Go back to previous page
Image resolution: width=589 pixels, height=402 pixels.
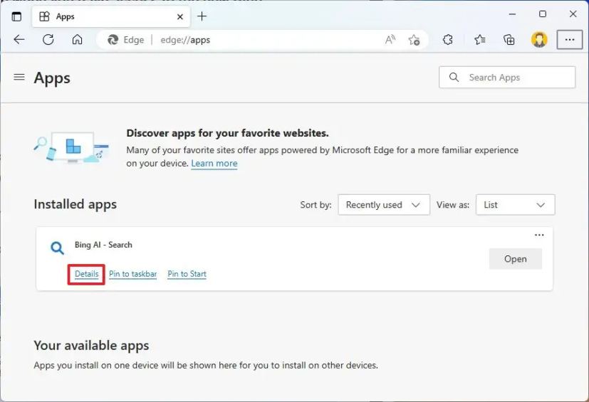coord(19,39)
